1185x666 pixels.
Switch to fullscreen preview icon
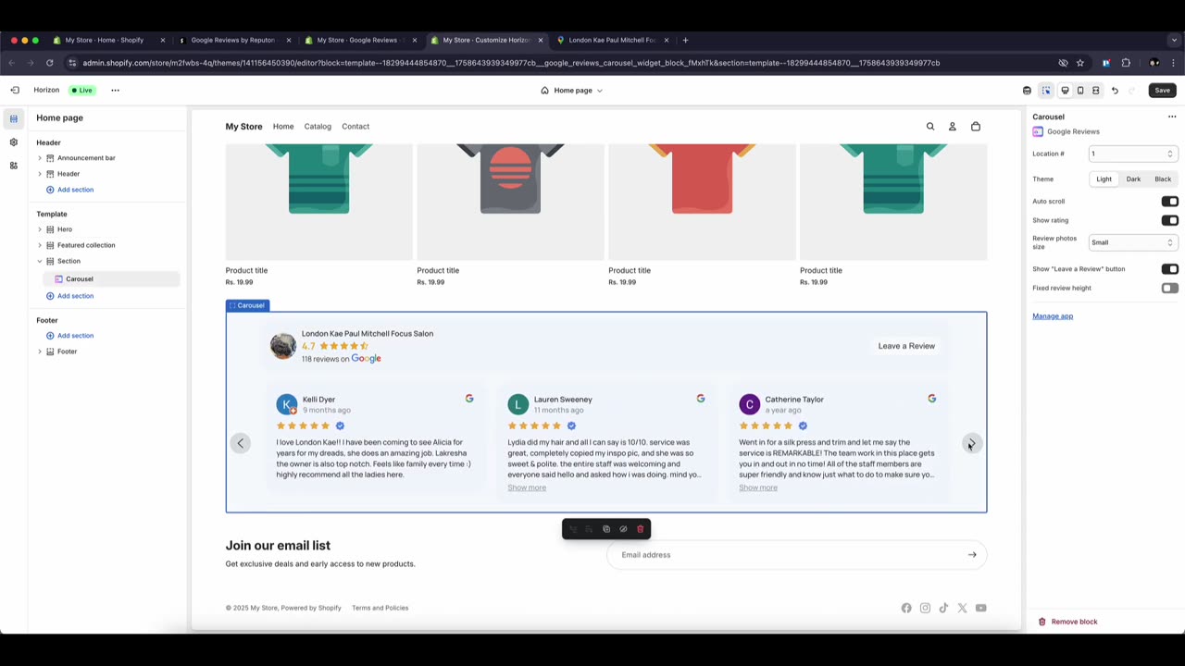click(x=1096, y=90)
